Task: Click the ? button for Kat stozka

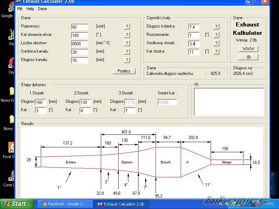Action: point(216,52)
